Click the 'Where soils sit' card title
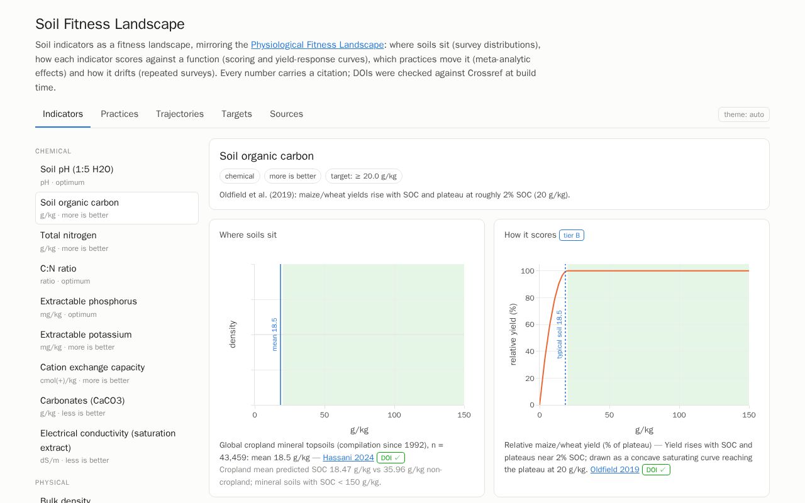Viewport: 805px width, 503px height. [248, 235]
